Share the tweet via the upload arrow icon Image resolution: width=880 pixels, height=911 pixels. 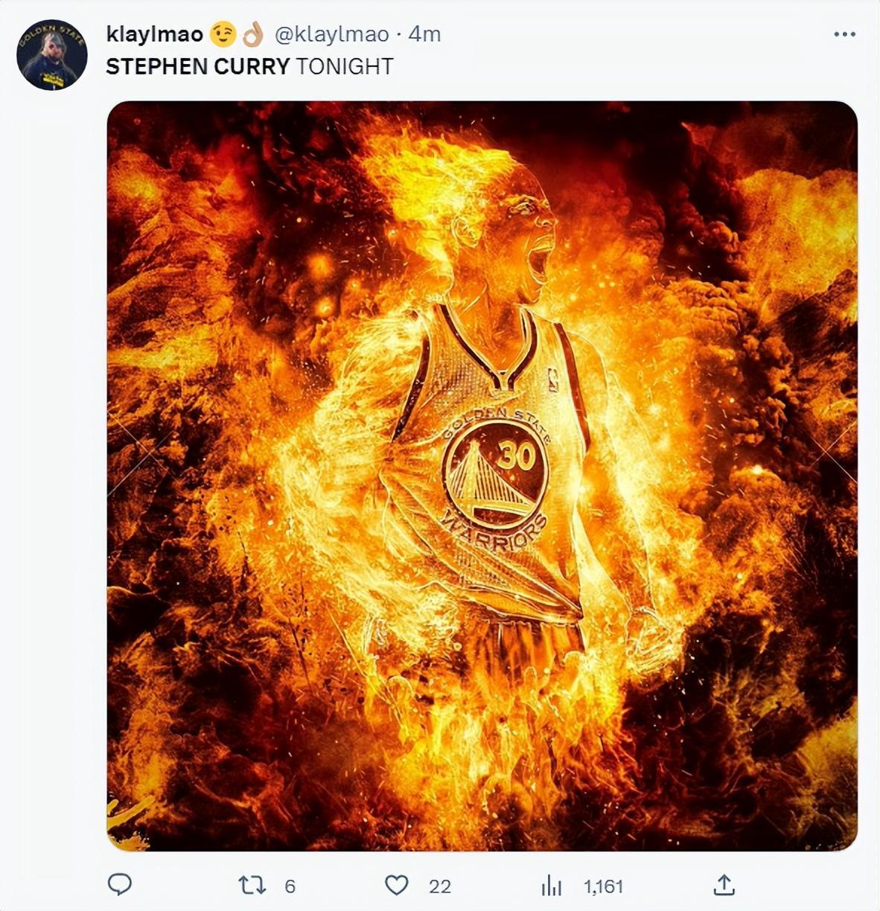724,884
